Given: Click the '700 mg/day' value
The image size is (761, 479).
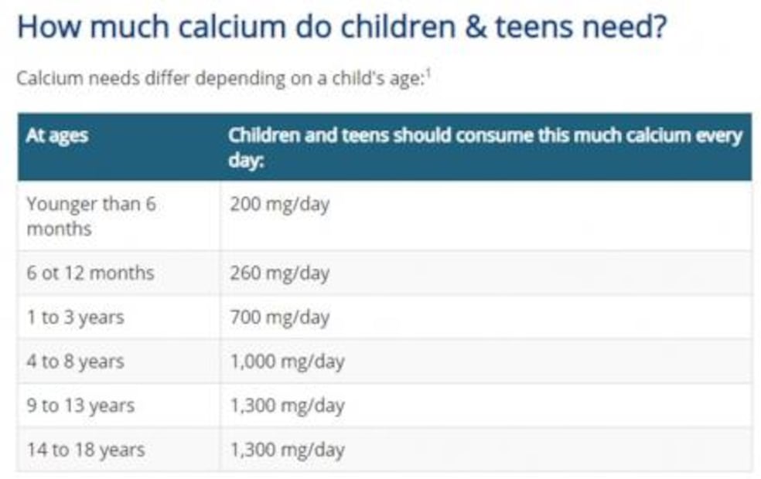Looking at the screenshot, I should point(279,318).
